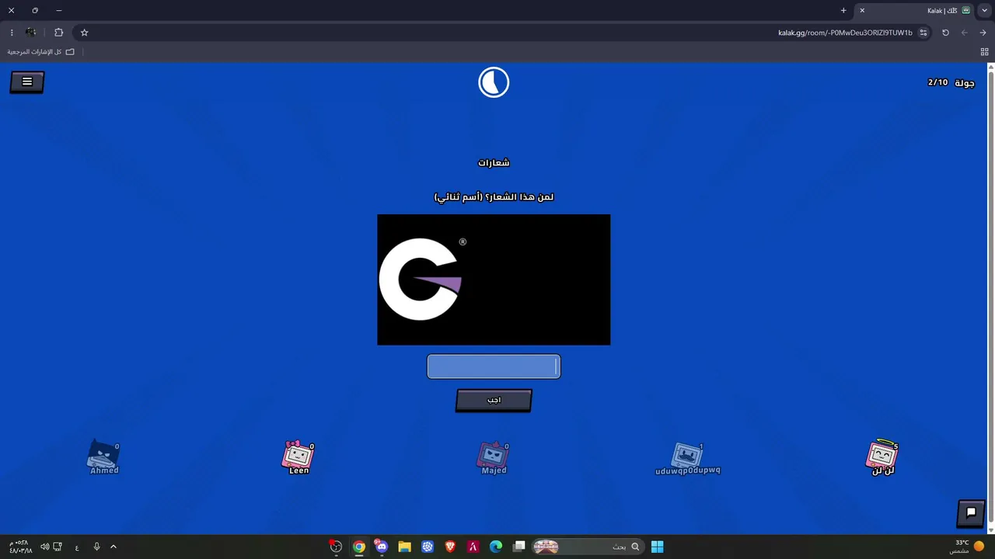The height and width of the screenshot is (559, 995).
Task: Open the Windows Start menu
Action: (x=657, y=547)
